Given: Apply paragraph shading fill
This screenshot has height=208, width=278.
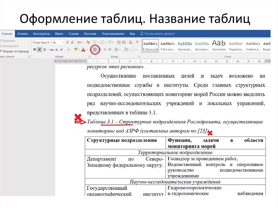Looking at the screenshot, I should (126, 49).
